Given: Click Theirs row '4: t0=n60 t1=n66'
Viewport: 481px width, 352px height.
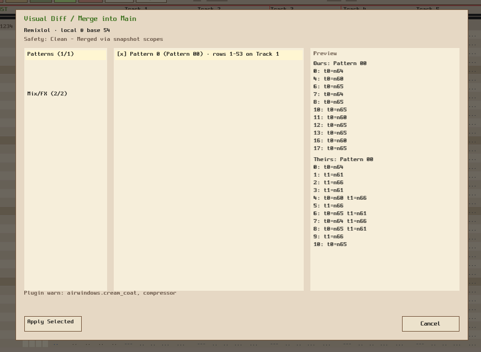Looking at the screenshot, I should click(x=340, y=198).
